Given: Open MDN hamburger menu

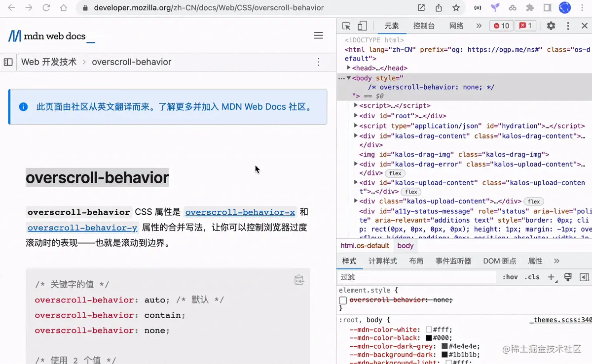Looking at the screenshot, I should click(x=319, y=35).
